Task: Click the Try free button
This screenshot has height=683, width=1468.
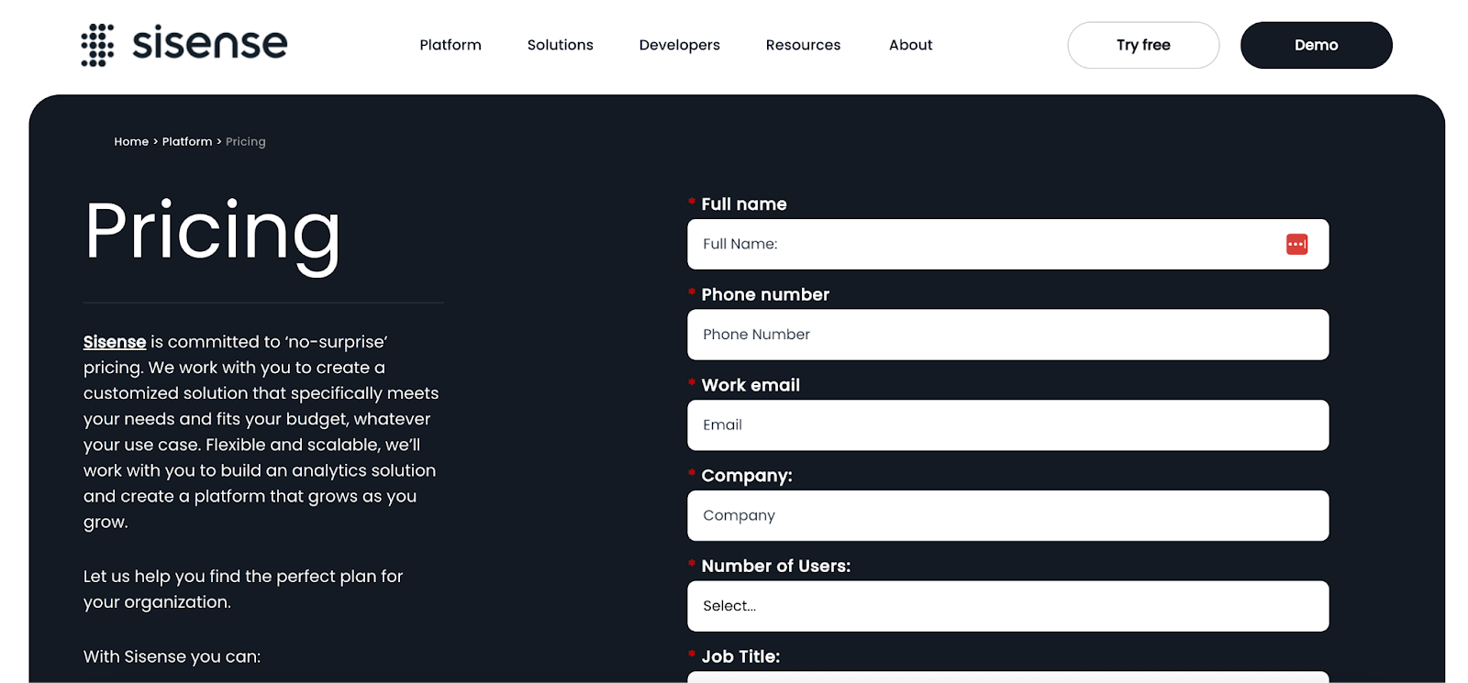Action: click(x=1143, y=45)
